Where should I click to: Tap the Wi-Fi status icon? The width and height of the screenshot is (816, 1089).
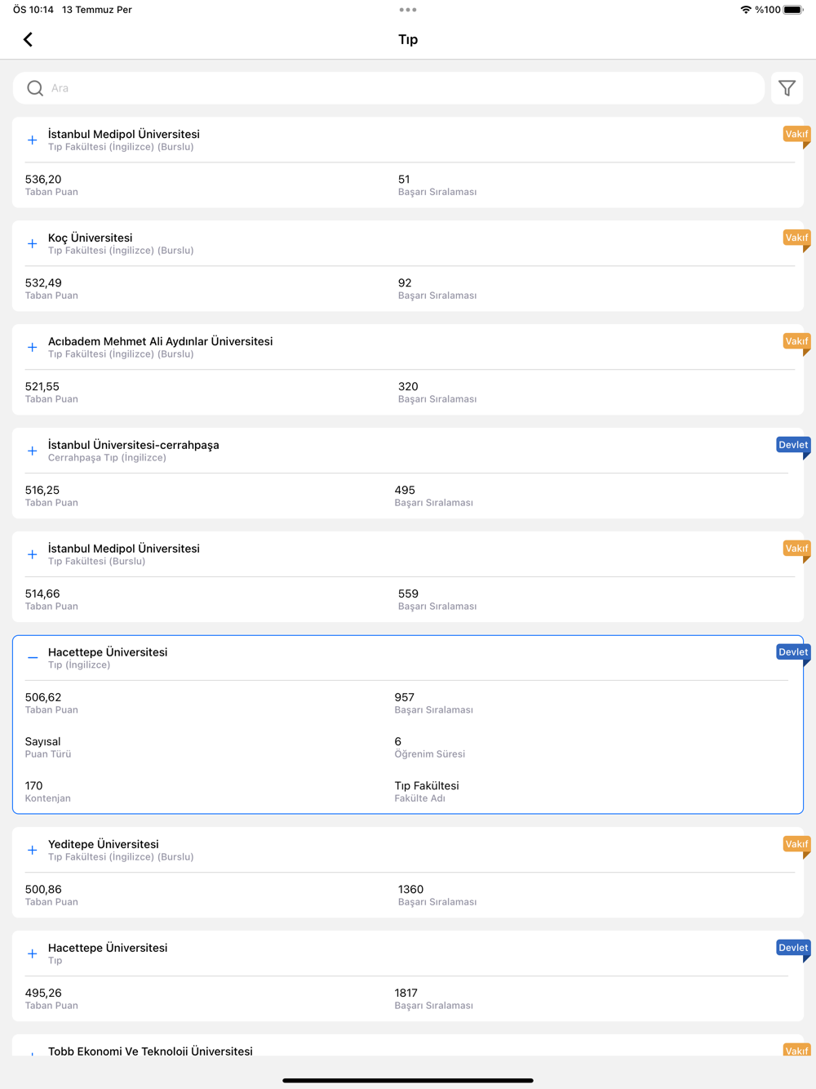coord(746,10)
